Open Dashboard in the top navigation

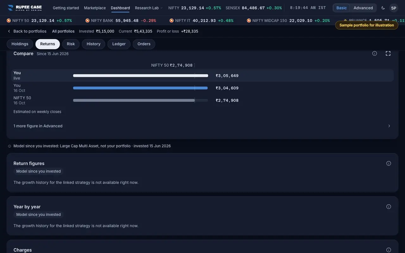pos(120,8)
